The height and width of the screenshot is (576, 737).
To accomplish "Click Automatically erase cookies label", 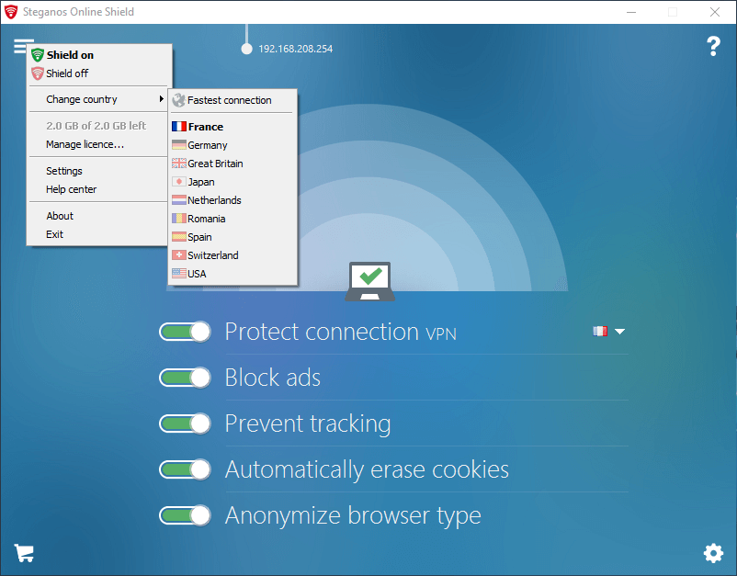I will [367, 469].
